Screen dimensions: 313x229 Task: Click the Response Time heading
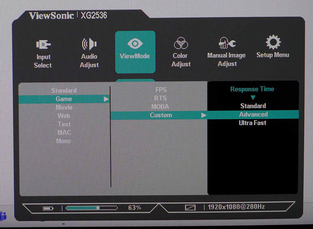pos(252,89)
